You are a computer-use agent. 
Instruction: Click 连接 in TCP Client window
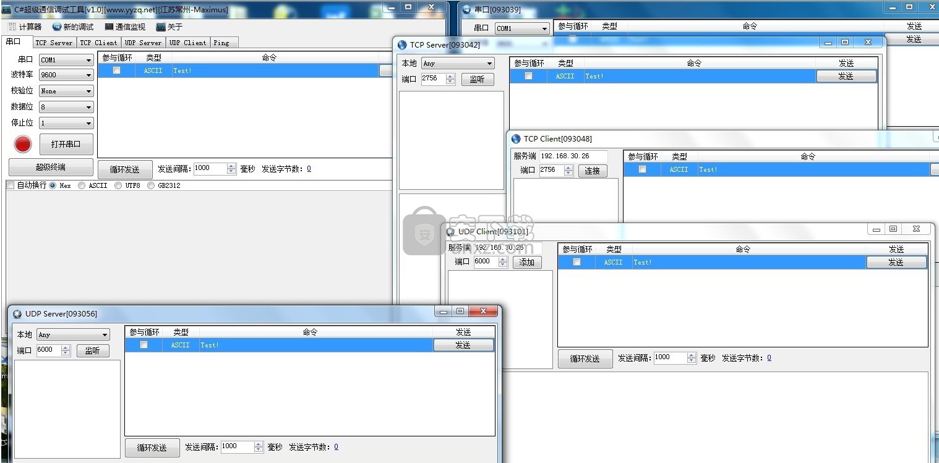[x=593, y=171]
